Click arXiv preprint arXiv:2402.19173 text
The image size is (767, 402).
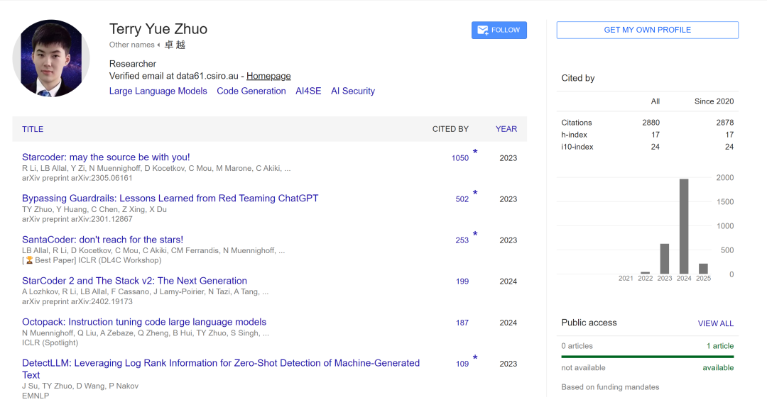77,302
